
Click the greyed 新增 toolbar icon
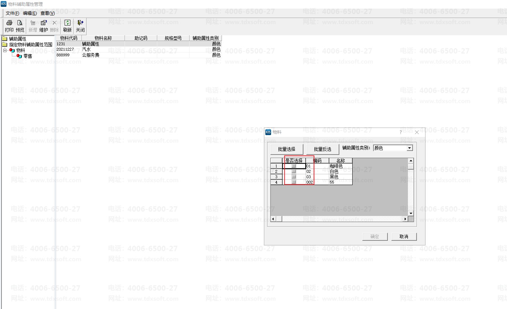(x=33, y=26)
